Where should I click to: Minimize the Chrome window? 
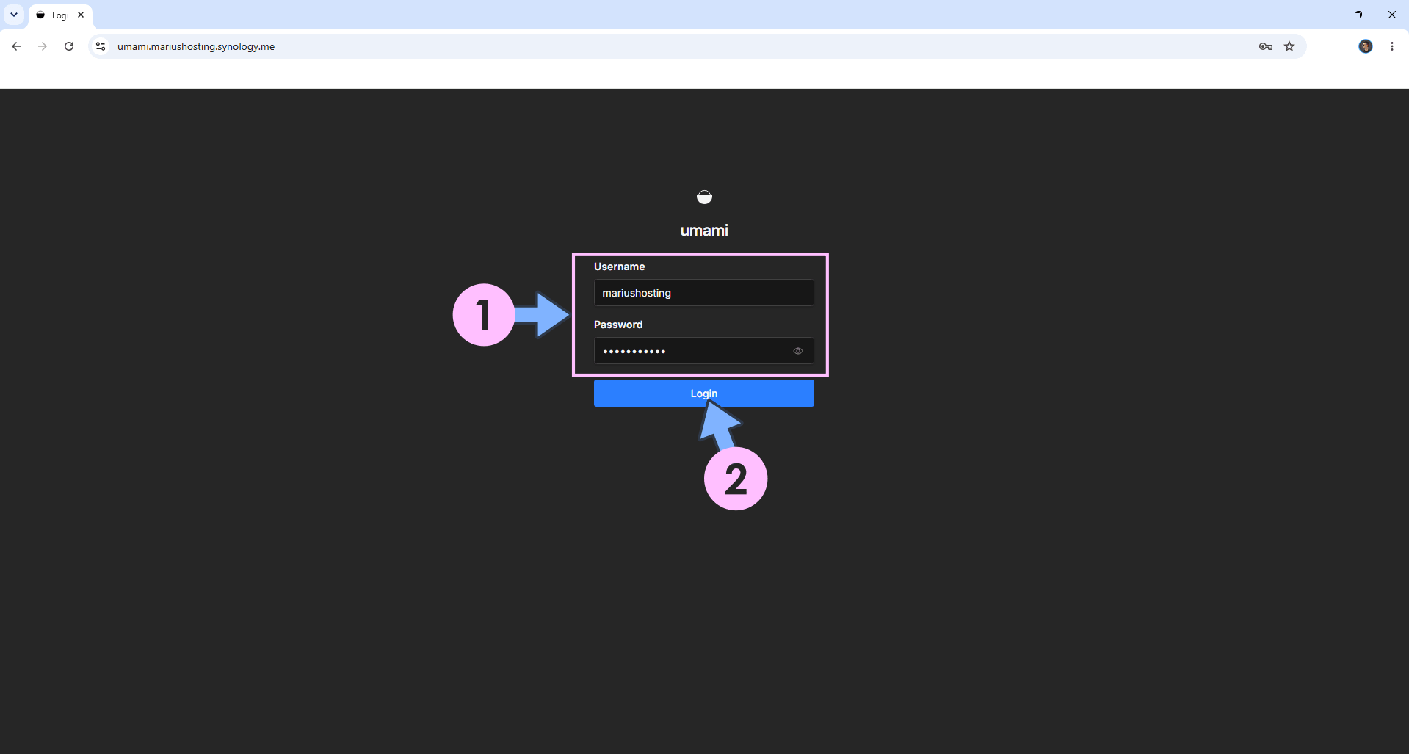[x=1325, y=15]
